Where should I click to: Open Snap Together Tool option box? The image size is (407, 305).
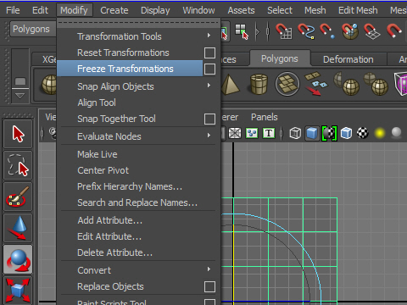[x=209, y=119]
